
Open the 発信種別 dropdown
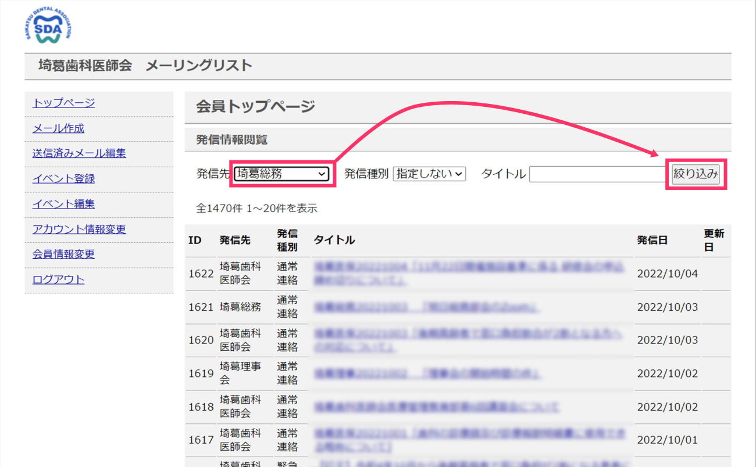(x=429, y=174)
